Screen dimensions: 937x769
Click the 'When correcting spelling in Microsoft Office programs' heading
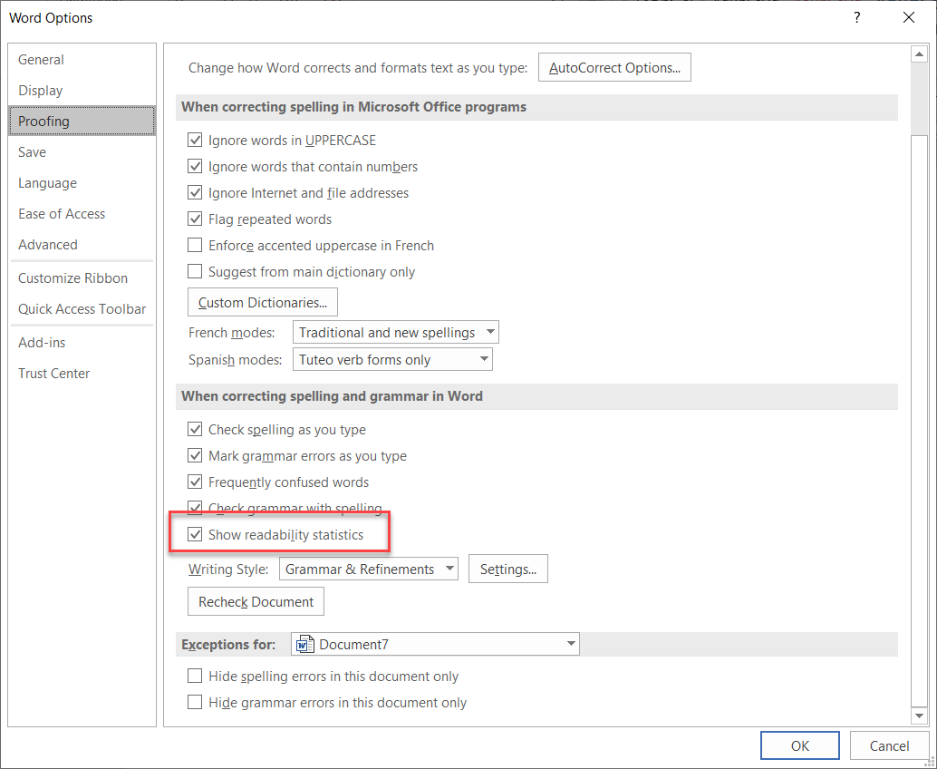(x=353, y=107)
